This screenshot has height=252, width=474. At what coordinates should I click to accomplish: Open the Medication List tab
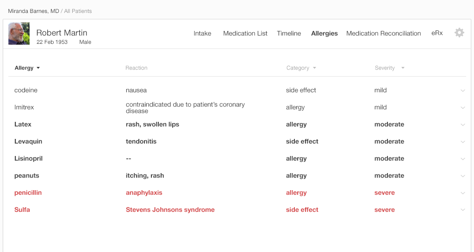pyautogui.click(x=245, y=33)
